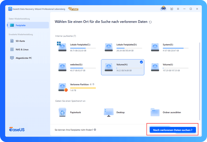Click Nach verlorenen Daten suchen button
The width and height of the screenshot is (207, 142).
click(173, 130)
